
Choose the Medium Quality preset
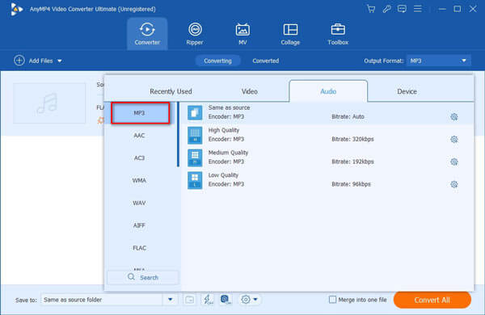coord(328,157)
